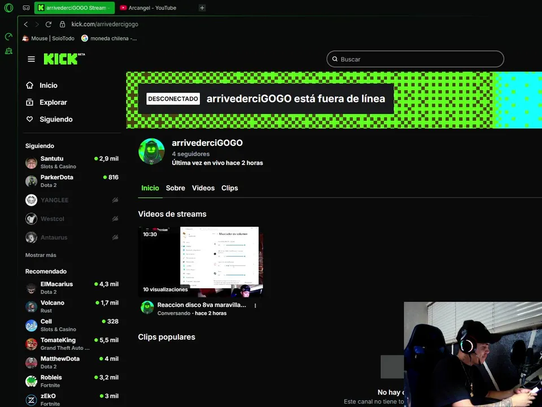The height and width of the screenshot is (407, 542).
Task: Click the 4 seguidores text
Action: tap(191, 154)
